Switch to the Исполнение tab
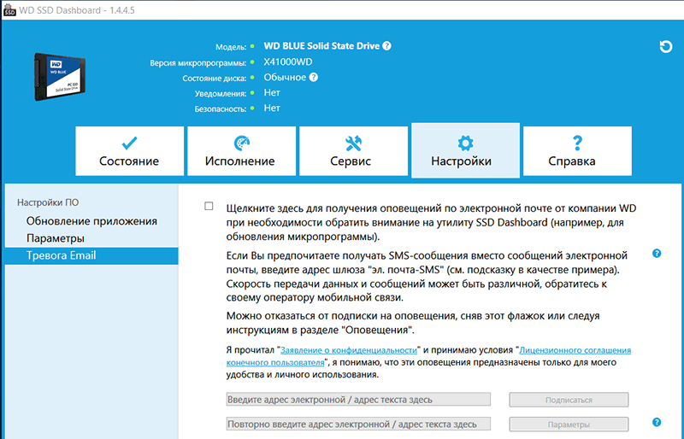 pyautogui.click(x=242, y=151)
